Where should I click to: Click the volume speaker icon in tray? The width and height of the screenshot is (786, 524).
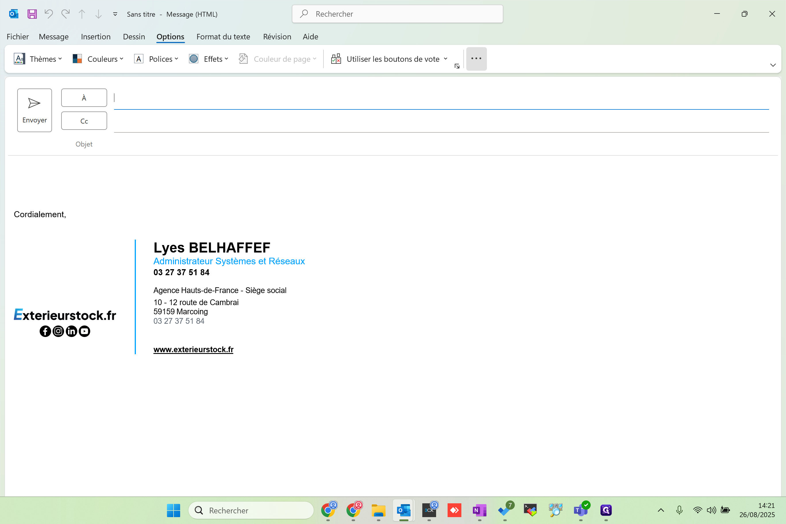pos(711,510)
